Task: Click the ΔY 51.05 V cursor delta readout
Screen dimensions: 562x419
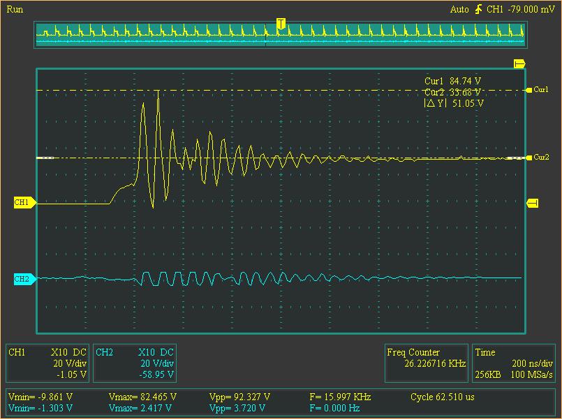Action: (x=454, y=103)
